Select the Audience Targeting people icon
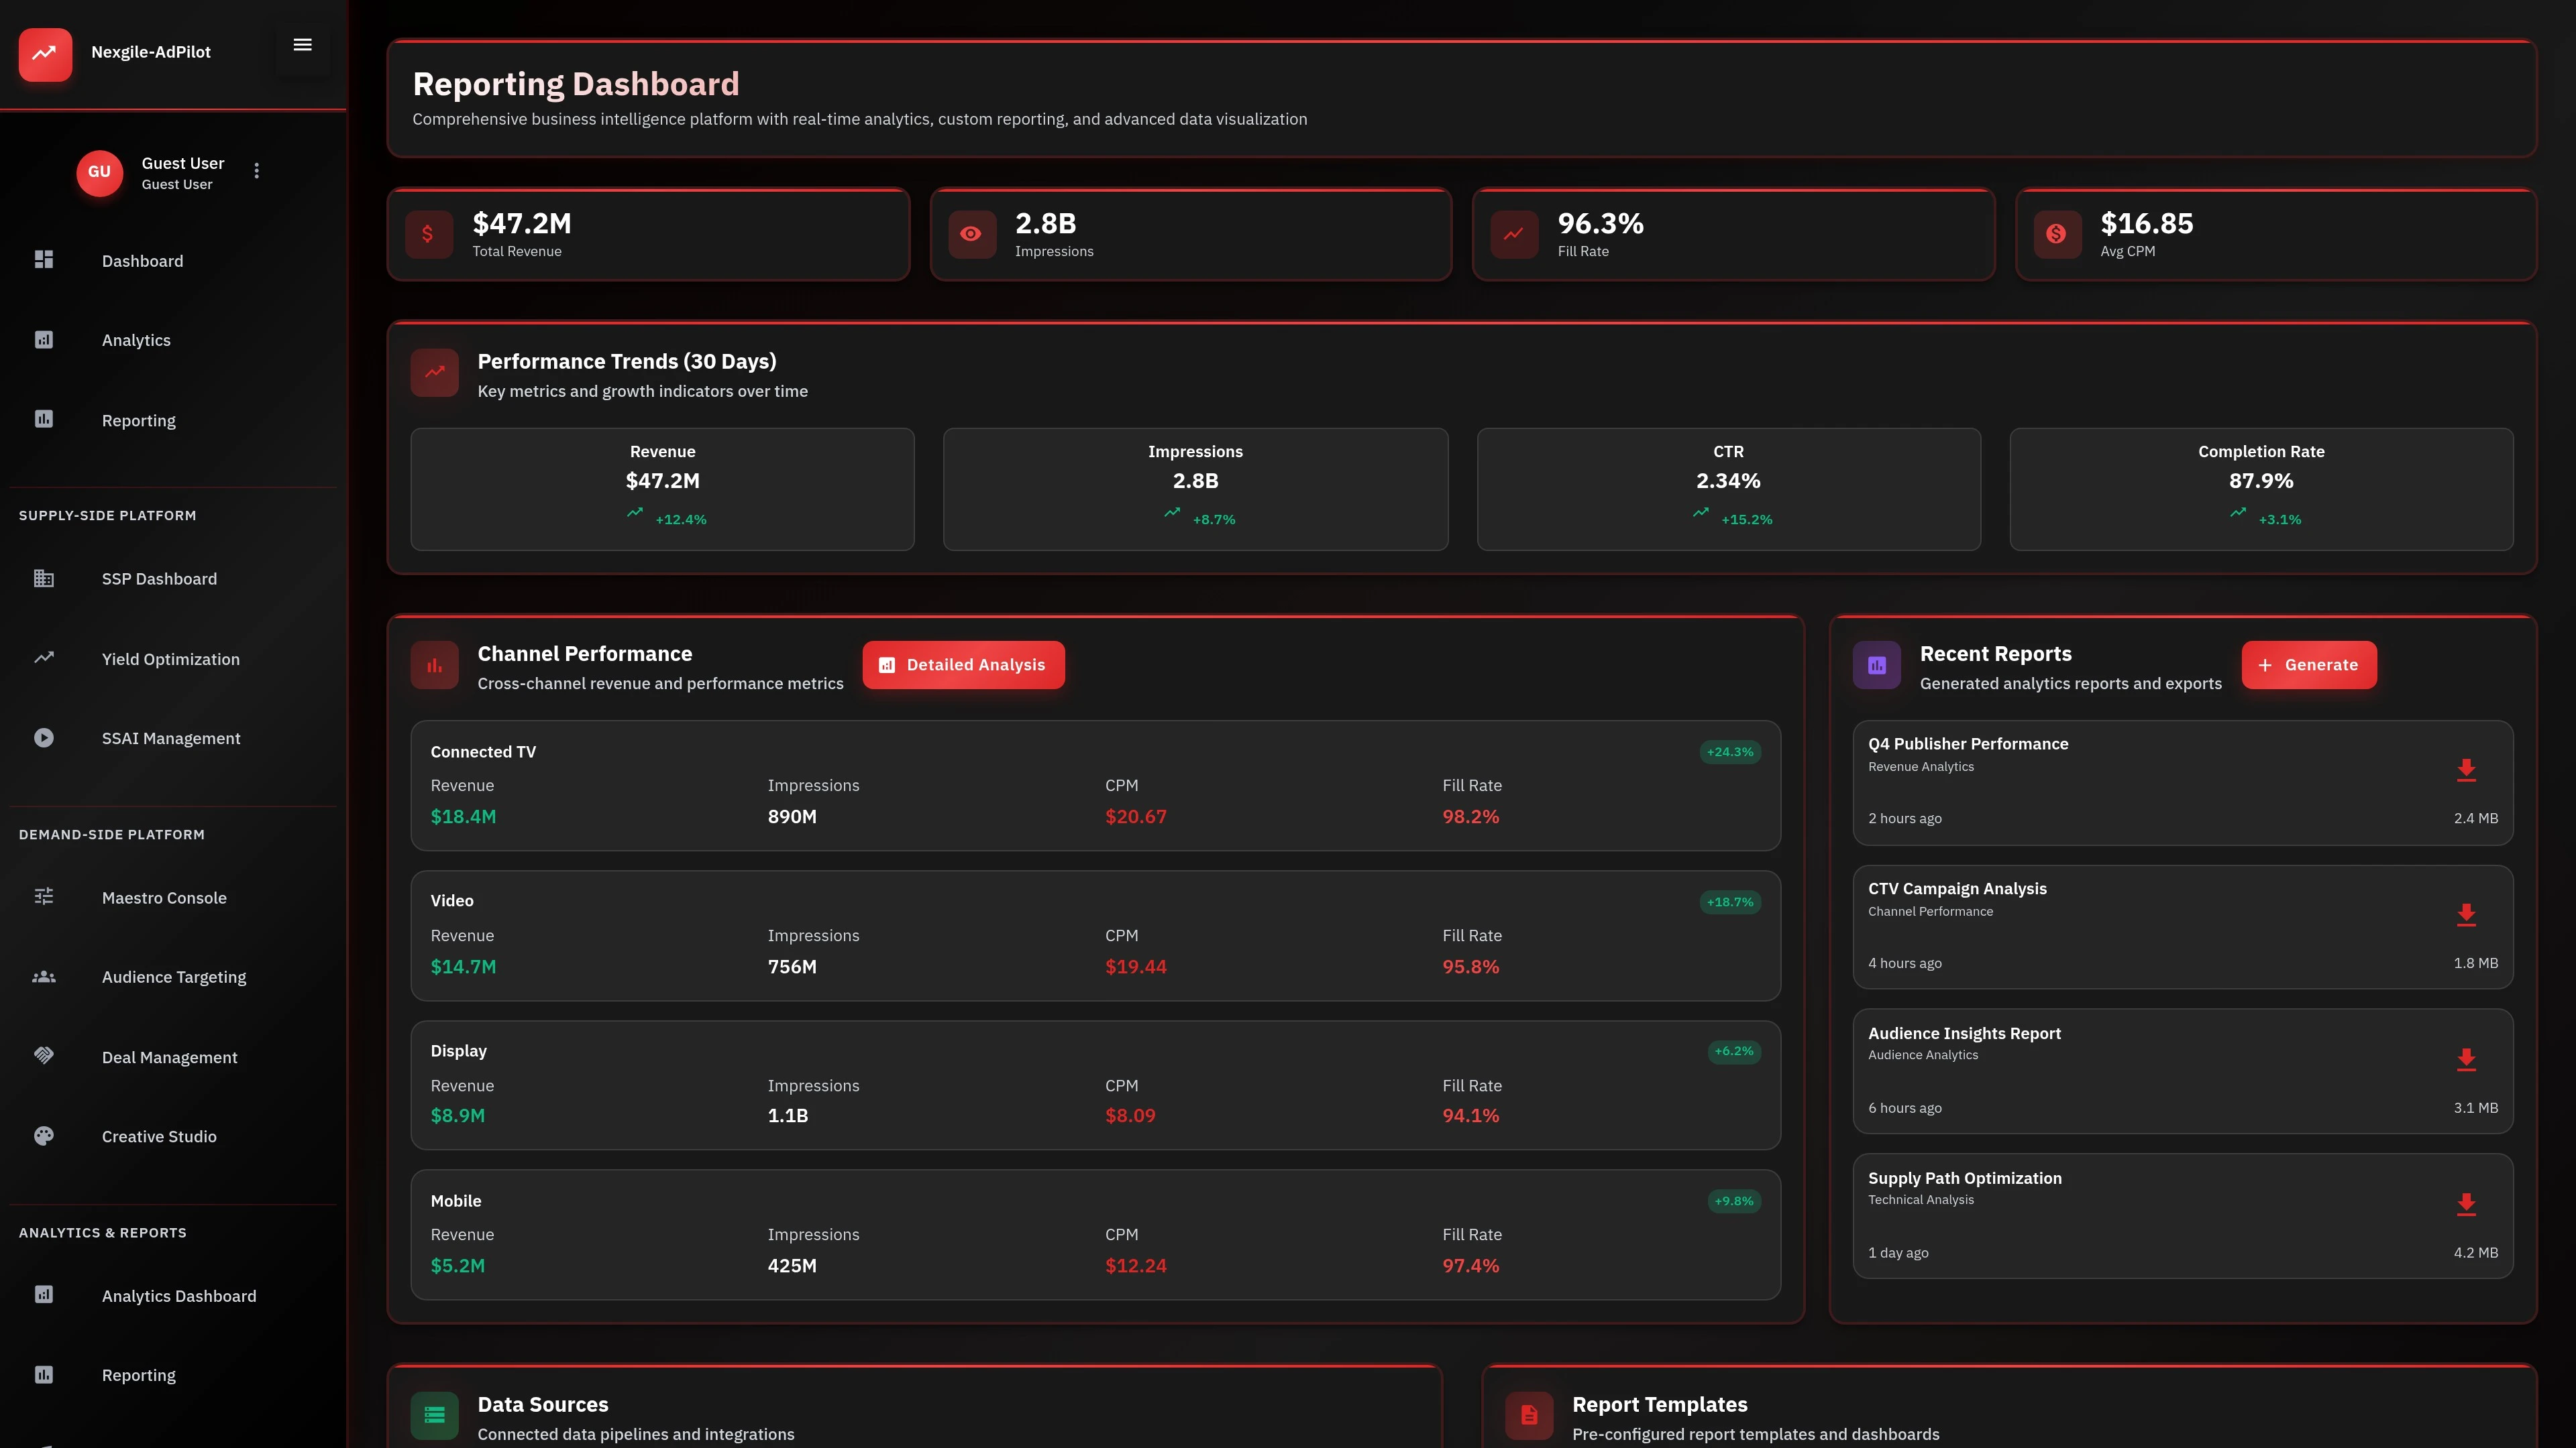Viewport: 2576px width, 1448px height. 44,976
